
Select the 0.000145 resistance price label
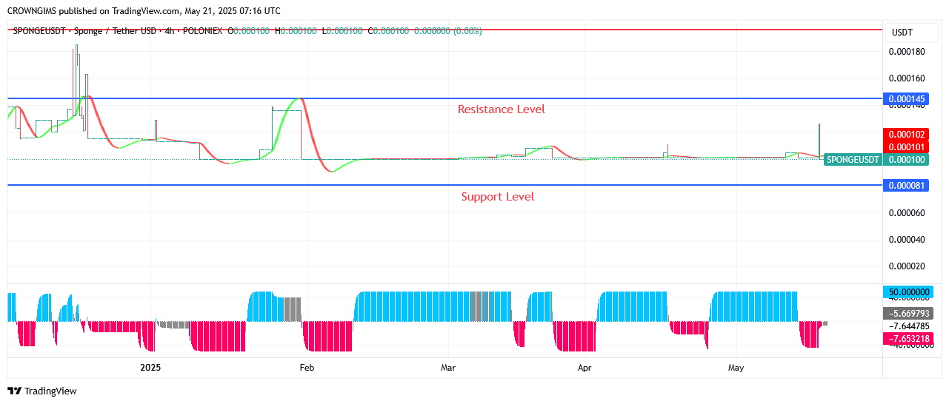(905, 98)
